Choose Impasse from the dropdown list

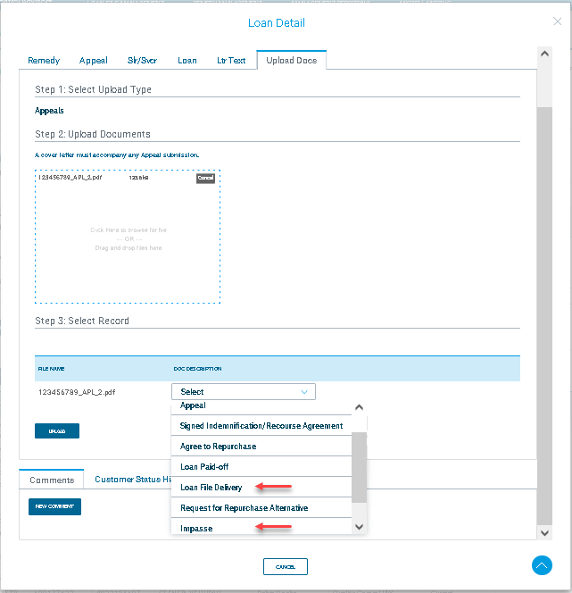pyautogui.click(x=197, y=529)
